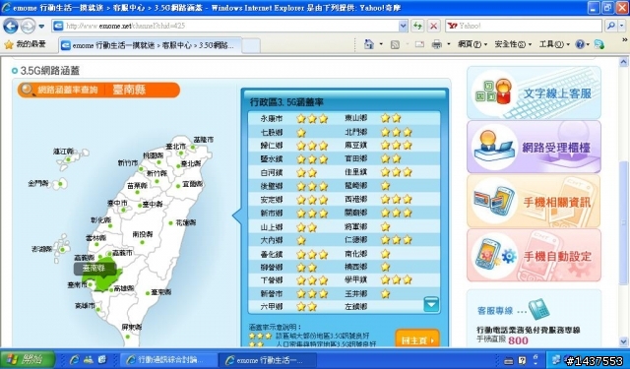Click the phone icon beside 客服專線
The height and width of the screenshot is (369, 630).
[x=538, y=308]
